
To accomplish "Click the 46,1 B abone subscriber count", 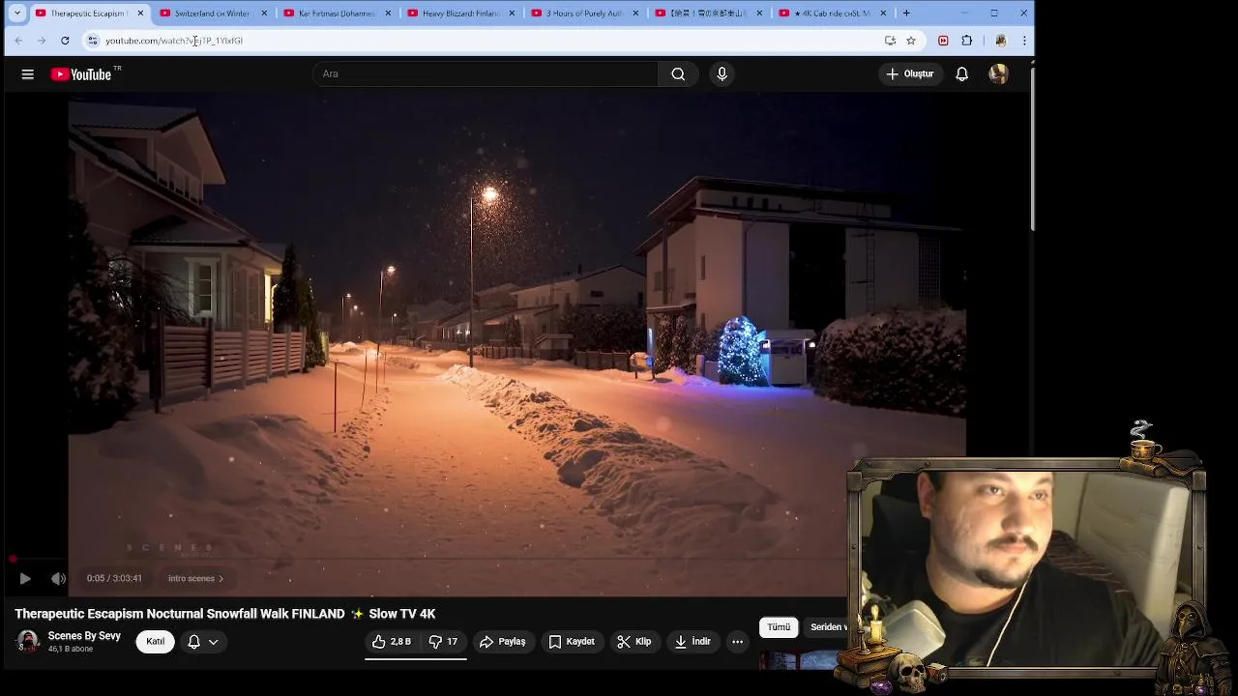I will coord(71,650).
